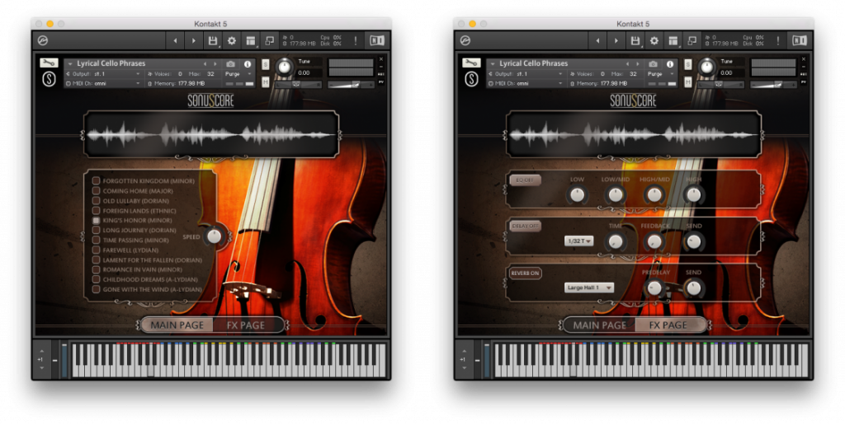Click Mute M button in left window
The image size is (845, 425).
click(266, 82)
